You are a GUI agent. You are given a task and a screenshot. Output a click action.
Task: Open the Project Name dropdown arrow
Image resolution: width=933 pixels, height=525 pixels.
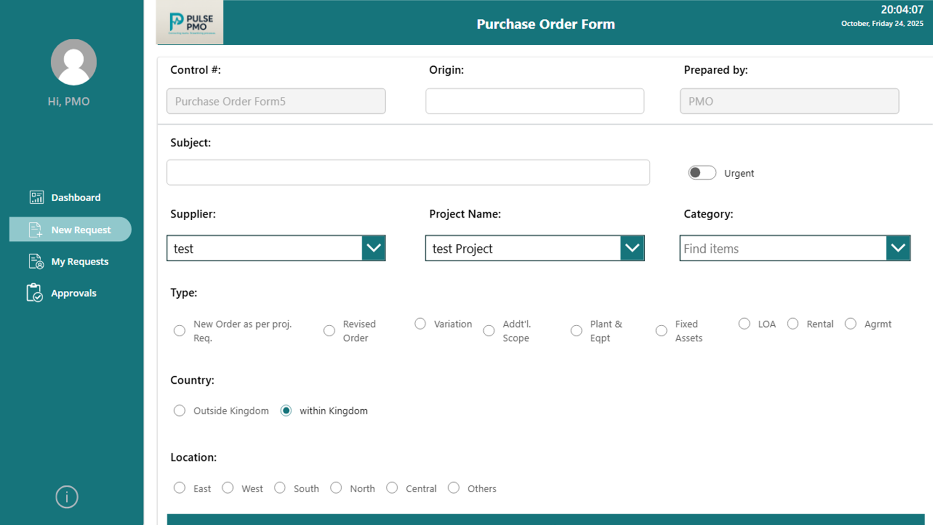(632, 248)
